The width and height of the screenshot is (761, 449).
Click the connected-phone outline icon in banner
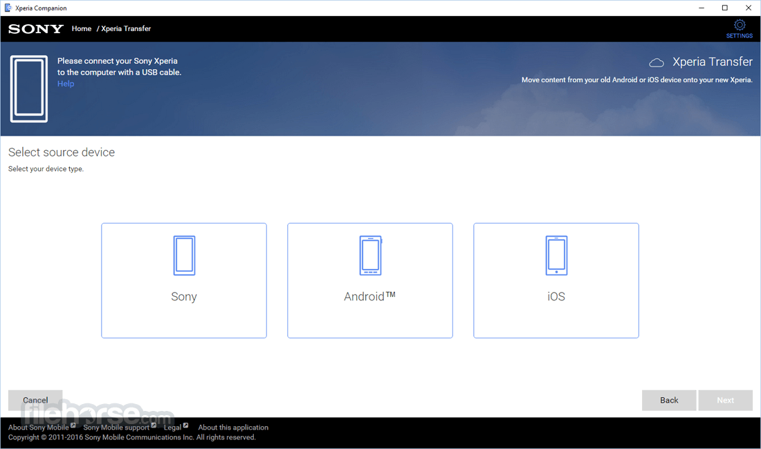[x=29, y=89]
